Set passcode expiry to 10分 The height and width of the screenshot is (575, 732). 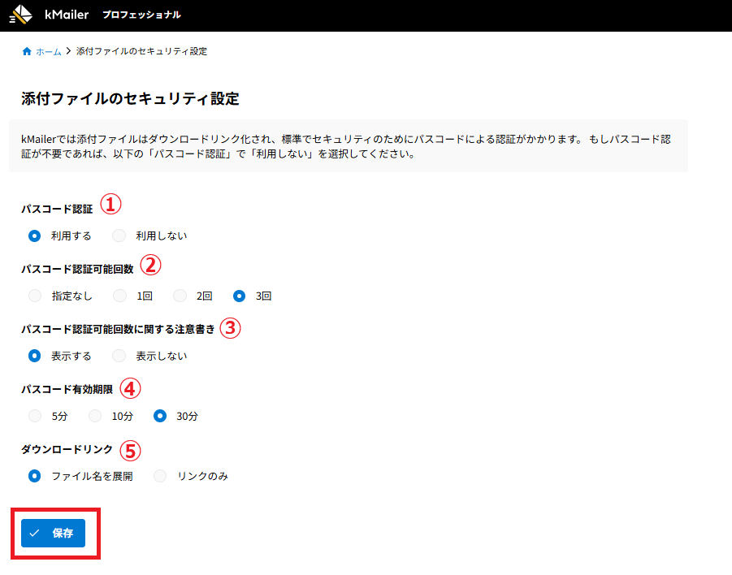click(x=95, y=416)
